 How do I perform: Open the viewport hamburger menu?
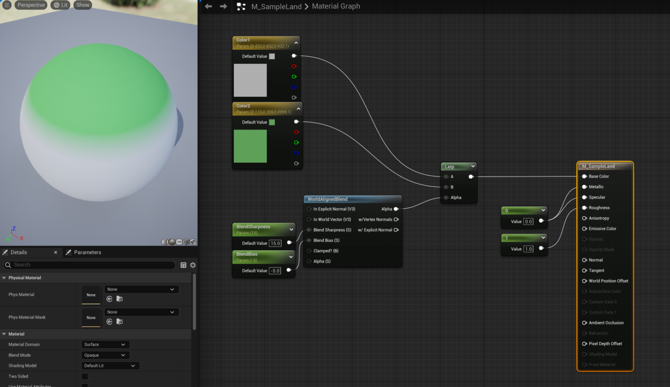point(7,5)
